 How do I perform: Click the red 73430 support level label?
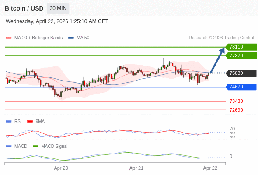(x=236, y=101)
